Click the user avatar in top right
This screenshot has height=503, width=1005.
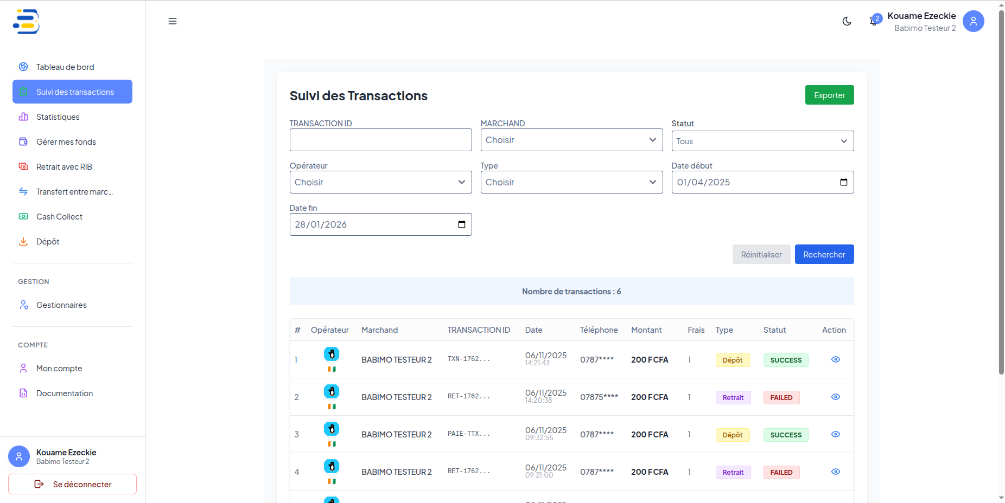[x=973, y=21]
